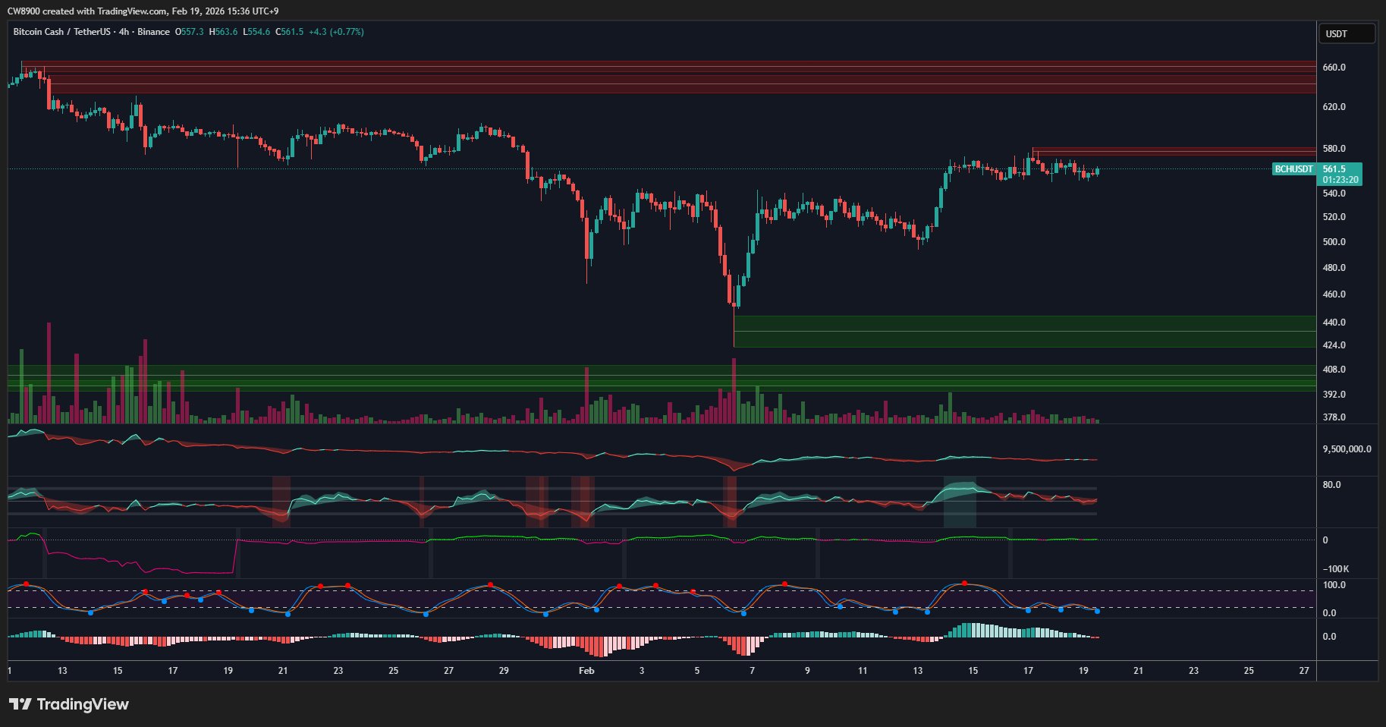Click the -100K indicator scale value
Viewport: 1386px width, 727px height.
point(1336,569)
